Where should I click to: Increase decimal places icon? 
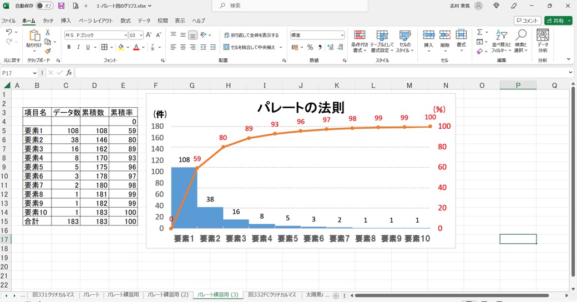(x=331, y=47)
